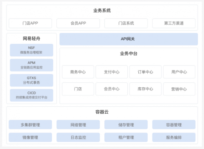This screenshot has height=149, width=204.
Task: Select the 储存管理 block
Action: (126, 125)
